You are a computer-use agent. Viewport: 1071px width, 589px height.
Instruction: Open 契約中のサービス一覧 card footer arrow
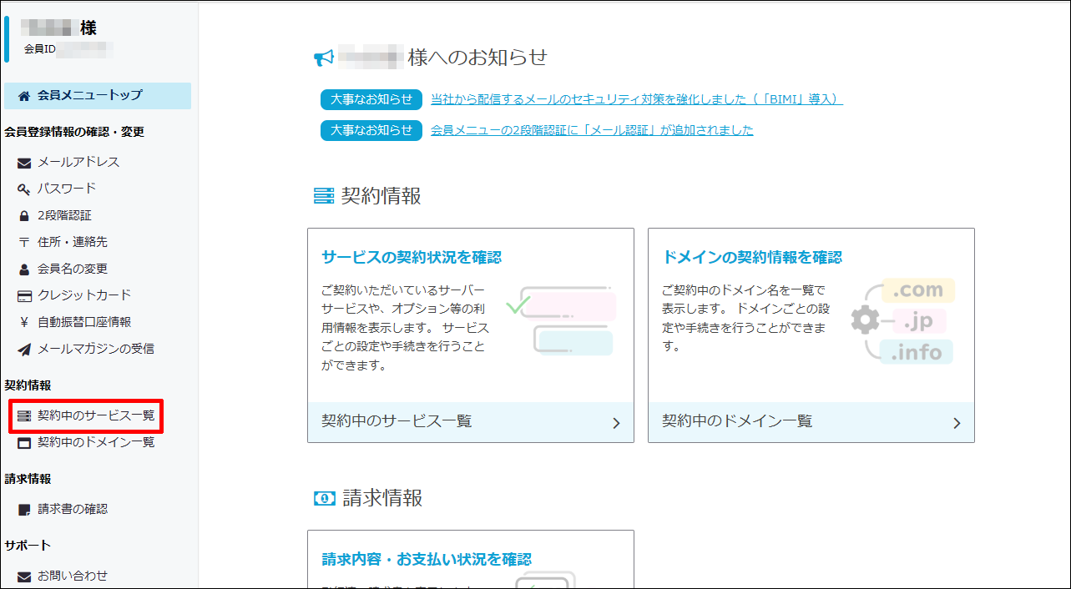click(x=616, y=423)
